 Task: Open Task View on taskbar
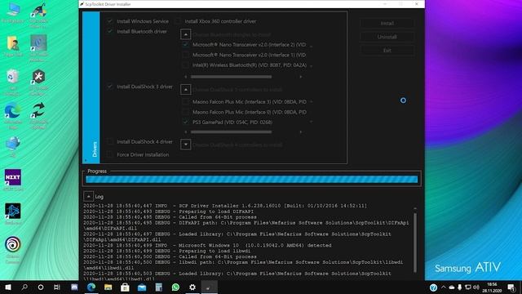pyautogui.click(x=57, y=287)
